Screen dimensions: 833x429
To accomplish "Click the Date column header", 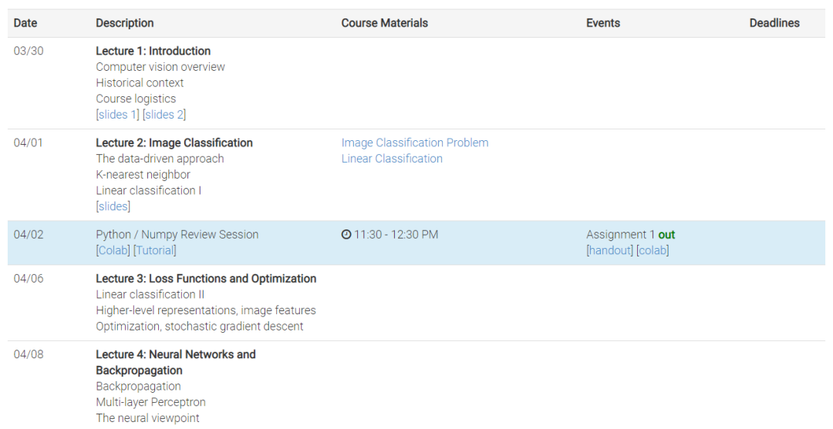I will [25, 23].
